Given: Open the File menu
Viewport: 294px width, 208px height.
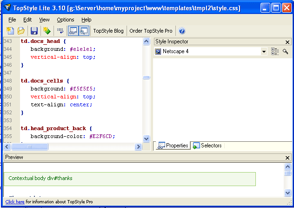Looking at the screenshot, I should [12, 20].
